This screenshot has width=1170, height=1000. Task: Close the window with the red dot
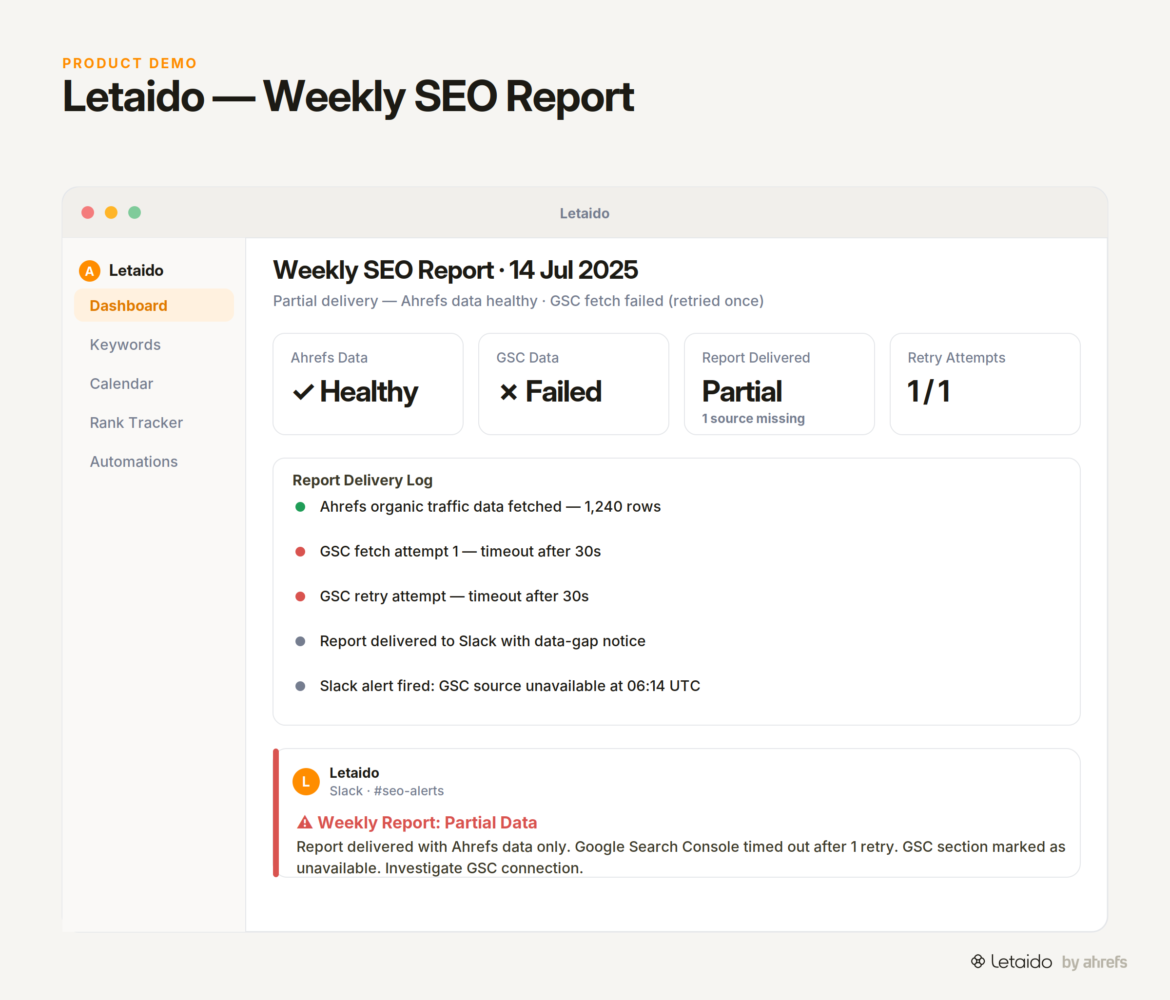pyautogui.click(x=88, y=212)
